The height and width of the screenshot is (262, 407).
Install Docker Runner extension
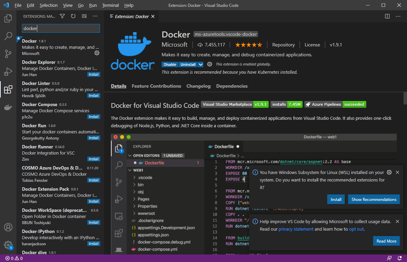(x=93, y=159)
